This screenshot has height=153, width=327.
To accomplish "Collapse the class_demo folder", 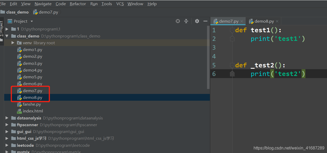I will click(7, 36).
